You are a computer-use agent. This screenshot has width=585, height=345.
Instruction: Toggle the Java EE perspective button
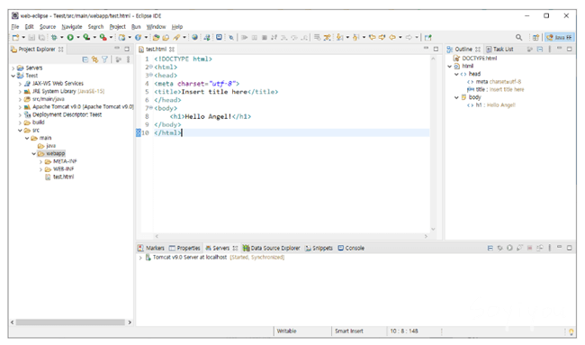pyautogui.click(x=560, y=37)
